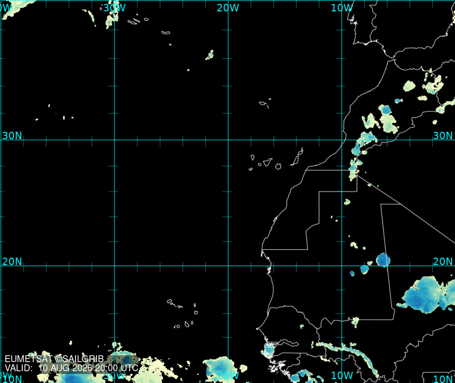Click the intersection of 30W and 20N gridlines
The height and width of the screenshot is (383, 455).
tap(115, 266)
